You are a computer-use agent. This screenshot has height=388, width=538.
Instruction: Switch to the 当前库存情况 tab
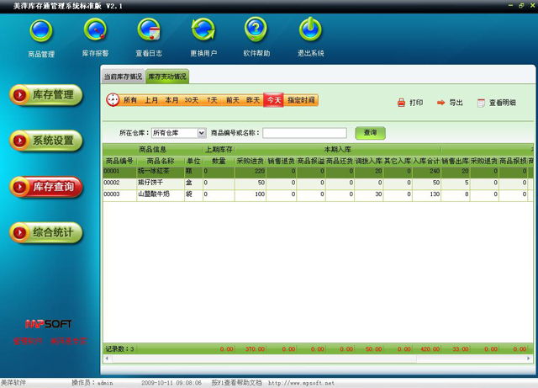(123, 77)
